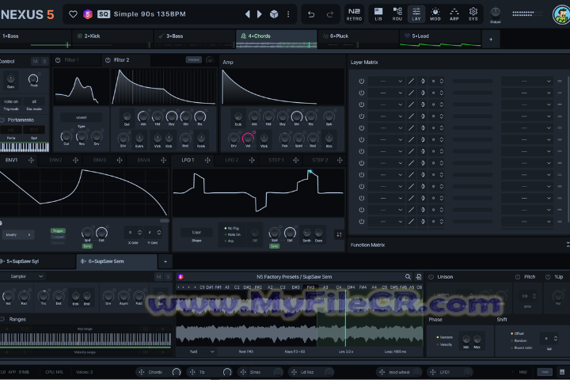Viewport: 570px width, 380px height.
Task: Toggle Filter 1 power button
Action: 58,60
